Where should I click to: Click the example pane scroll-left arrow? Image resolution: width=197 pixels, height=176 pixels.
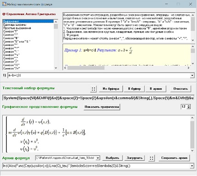65,68
